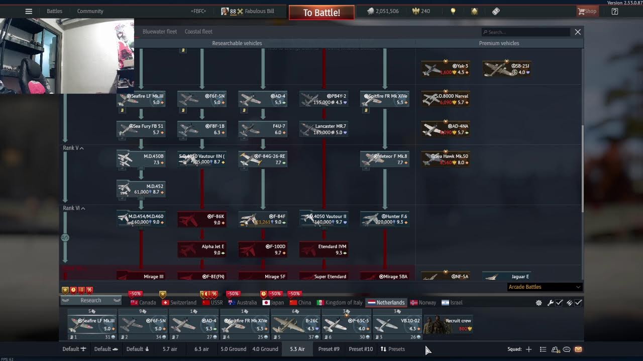Open the Presets dropdown
643x361 pixels.
392,349
